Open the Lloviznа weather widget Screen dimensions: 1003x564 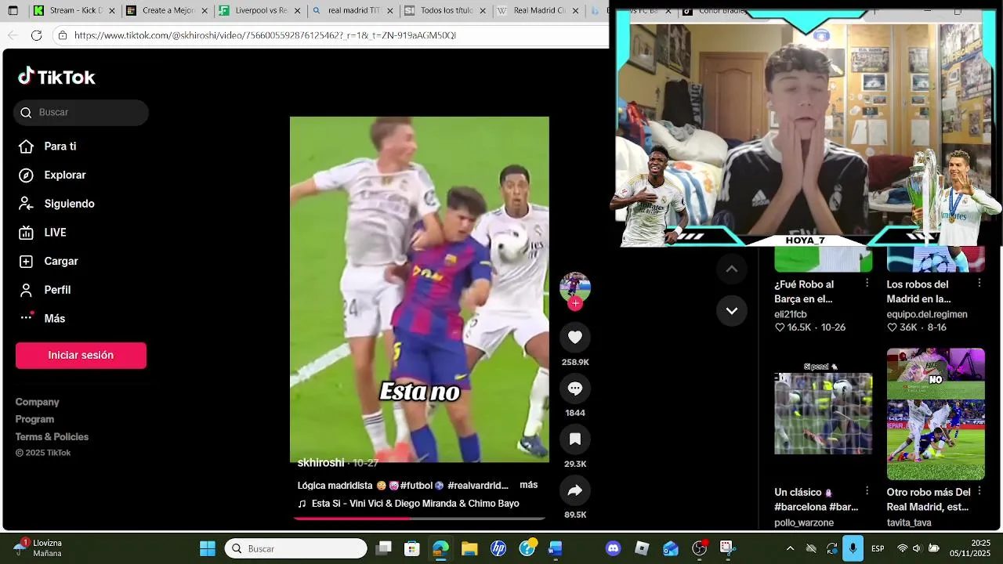(38, 548)
